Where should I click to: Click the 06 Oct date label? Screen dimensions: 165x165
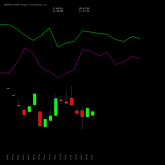point(34,157)
